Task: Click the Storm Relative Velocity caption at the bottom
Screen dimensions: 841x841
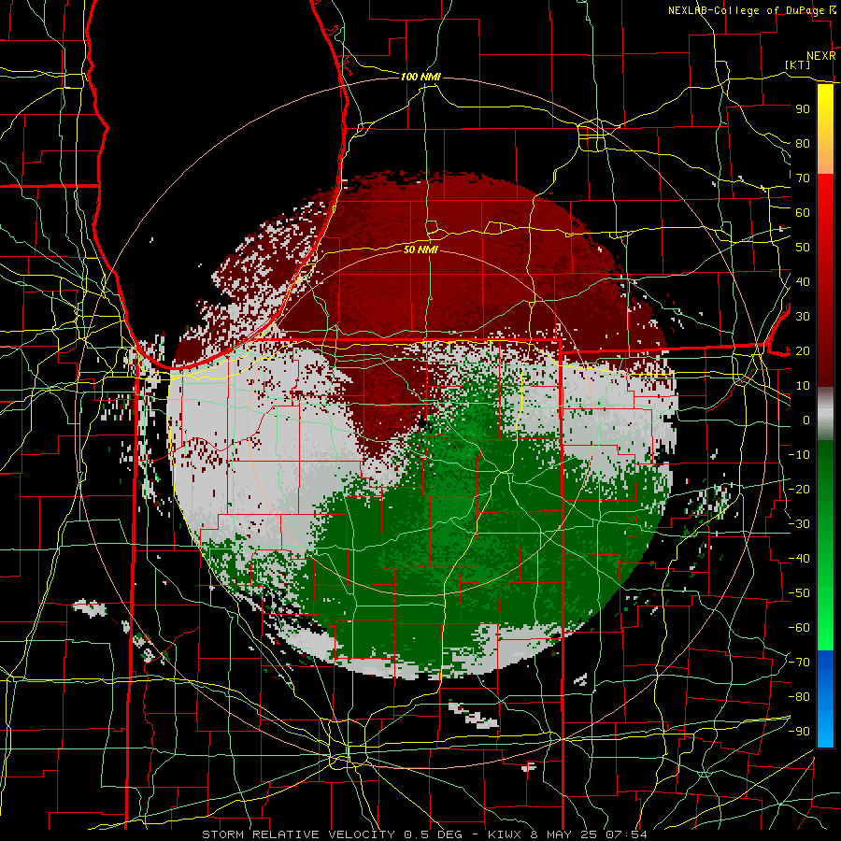Action: [425, 834]
